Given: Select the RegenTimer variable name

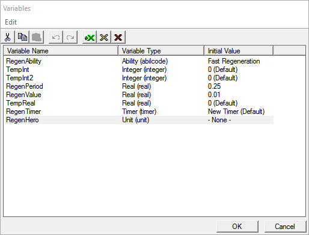Looking at the screenshot, I should (x=23, y=112).
